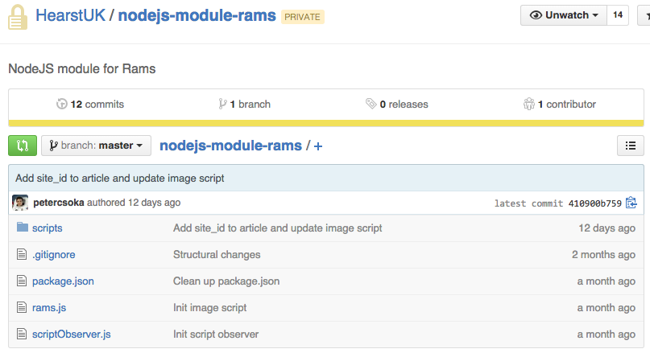Open the .gitignore file
Screen dimensions: 650x353
click(54, 255)
